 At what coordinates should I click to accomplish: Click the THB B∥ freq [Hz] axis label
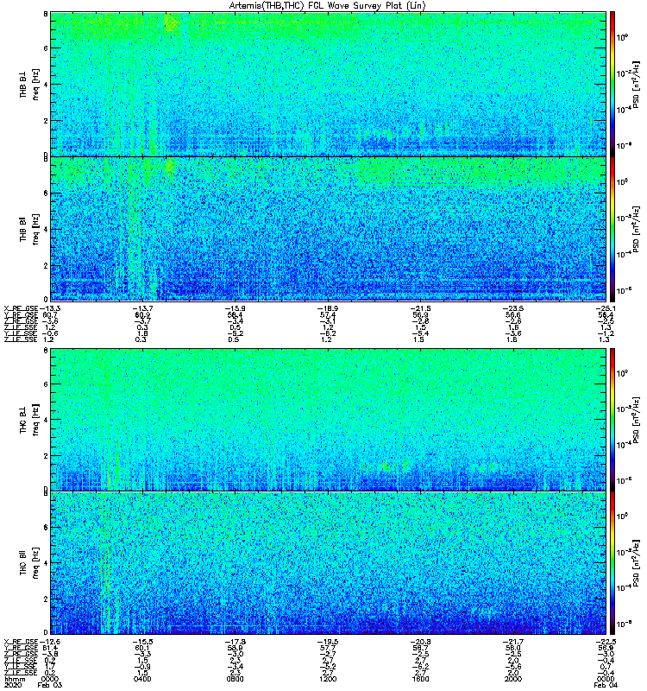point(29,229)
